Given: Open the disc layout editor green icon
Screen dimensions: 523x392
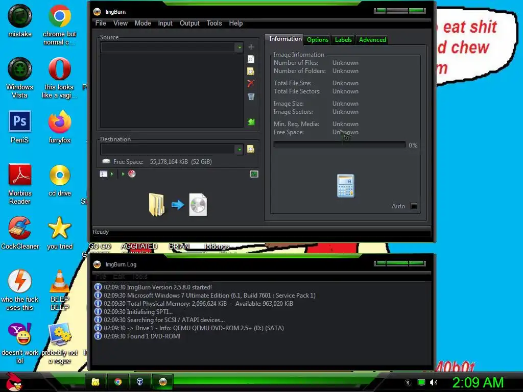Looking at the screenshot, I should pos(254,174).
